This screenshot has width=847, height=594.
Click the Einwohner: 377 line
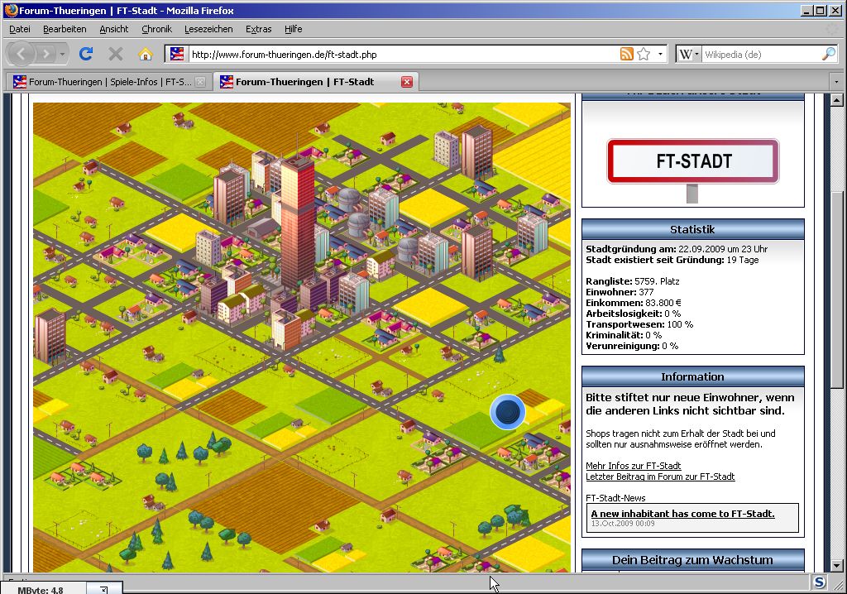(620, 292)
